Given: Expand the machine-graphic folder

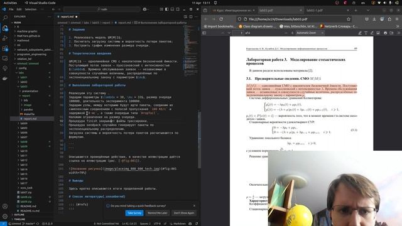Looking at the screenshot, I should (x=27, y=31).
